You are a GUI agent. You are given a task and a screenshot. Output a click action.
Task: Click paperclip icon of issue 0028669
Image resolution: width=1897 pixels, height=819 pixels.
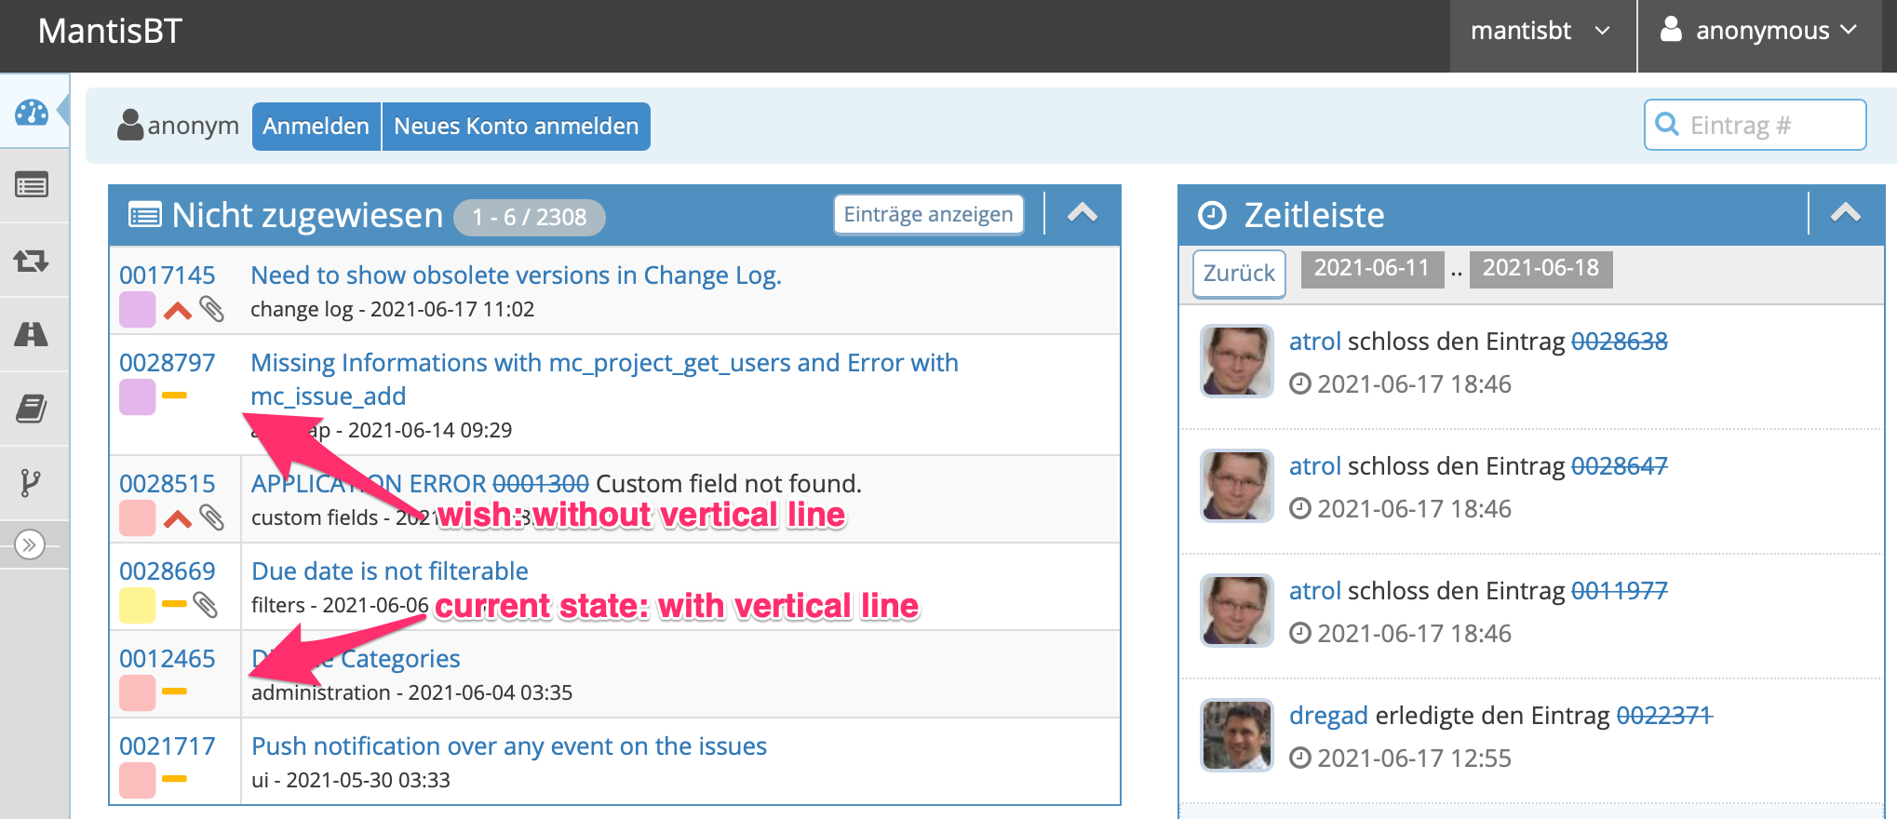point(206,605)
